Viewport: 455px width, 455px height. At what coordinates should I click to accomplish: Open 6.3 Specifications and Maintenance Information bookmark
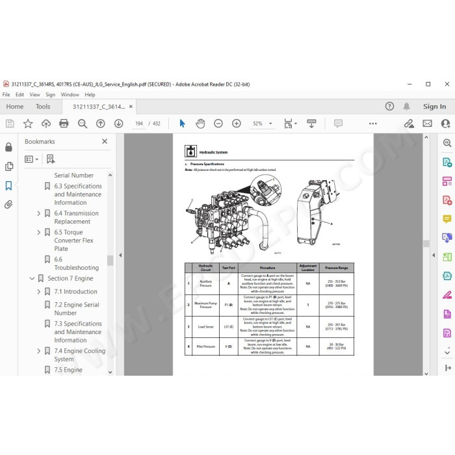[x=78, y=194]
